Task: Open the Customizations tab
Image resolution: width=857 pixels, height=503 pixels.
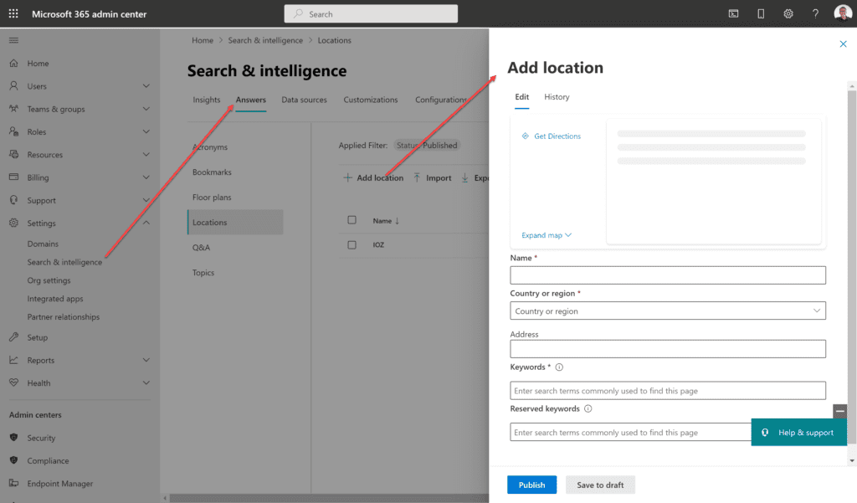Action: coord(371,100)
